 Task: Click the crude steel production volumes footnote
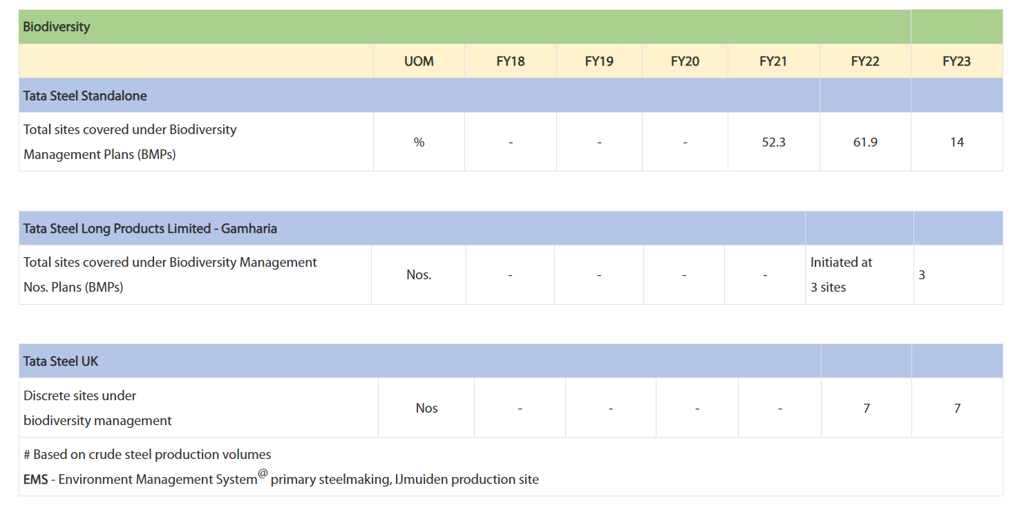pos(147,454)
